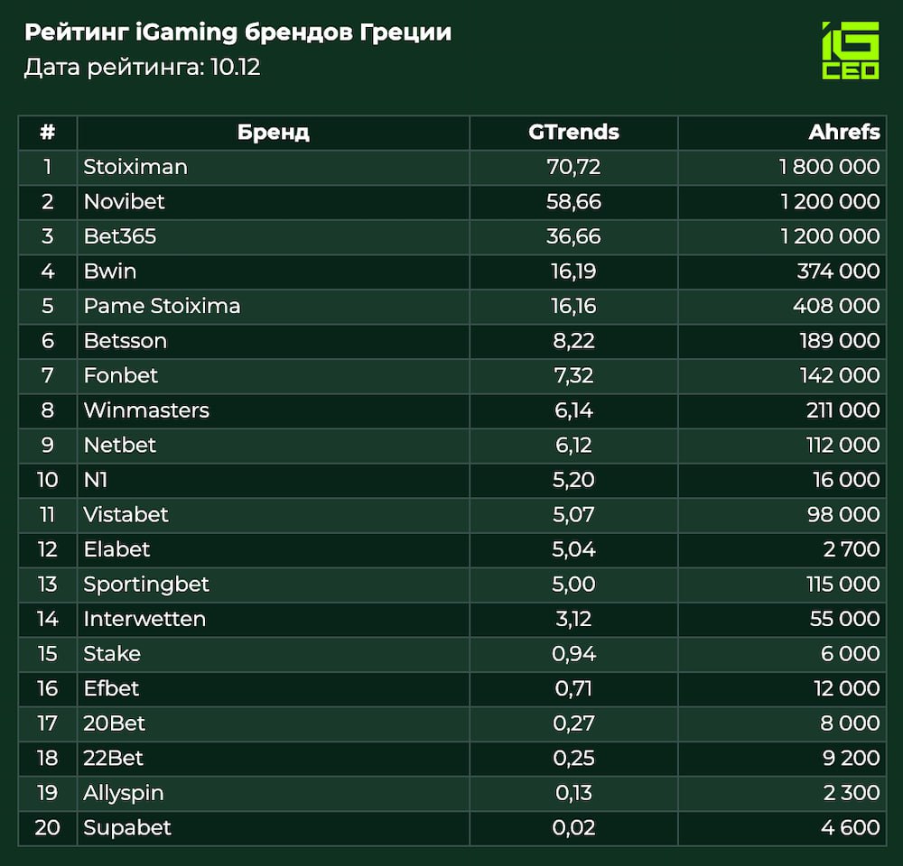Click the Ahrefs column header
This screenshot has width=903, height=866.
click(843, 133)
